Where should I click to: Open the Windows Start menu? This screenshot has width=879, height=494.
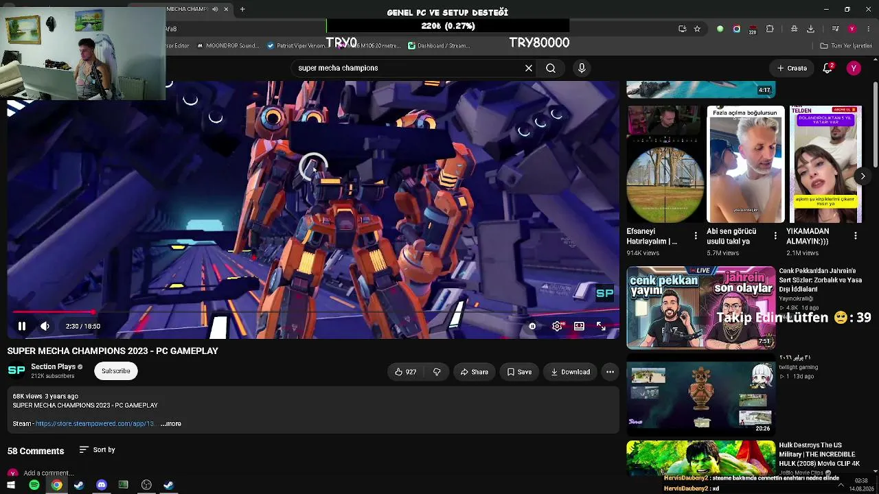[x=11, y=485]
